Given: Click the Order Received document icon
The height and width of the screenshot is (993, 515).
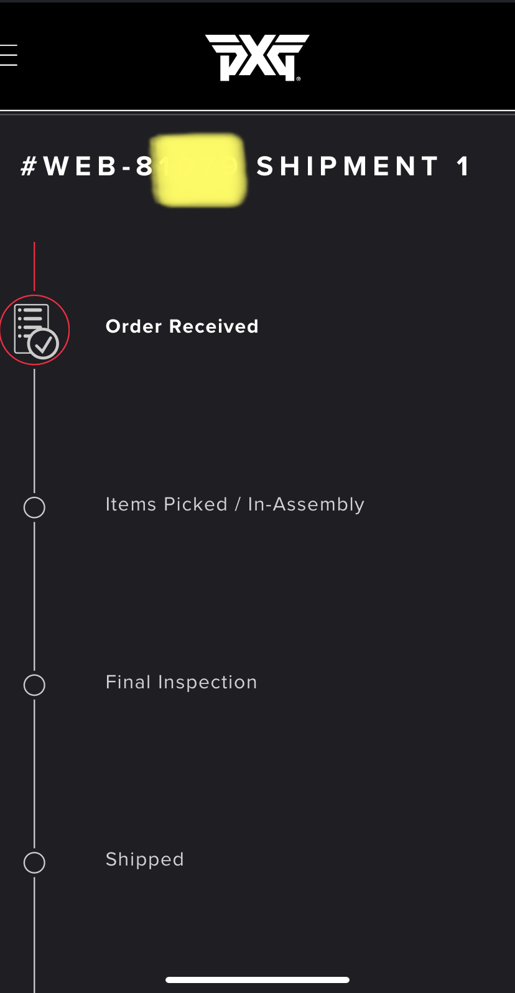Looking at the screenshot, I should pyautogui.click(x=29, y=322).
